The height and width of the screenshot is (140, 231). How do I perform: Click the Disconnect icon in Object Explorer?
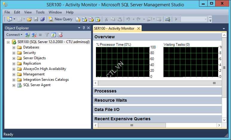pyautogui.click(x=34, y=35)
